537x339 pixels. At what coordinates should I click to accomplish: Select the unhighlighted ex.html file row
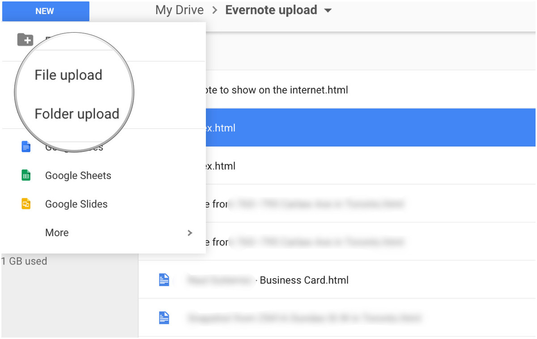pyautogui.click(x=371, y=166)
